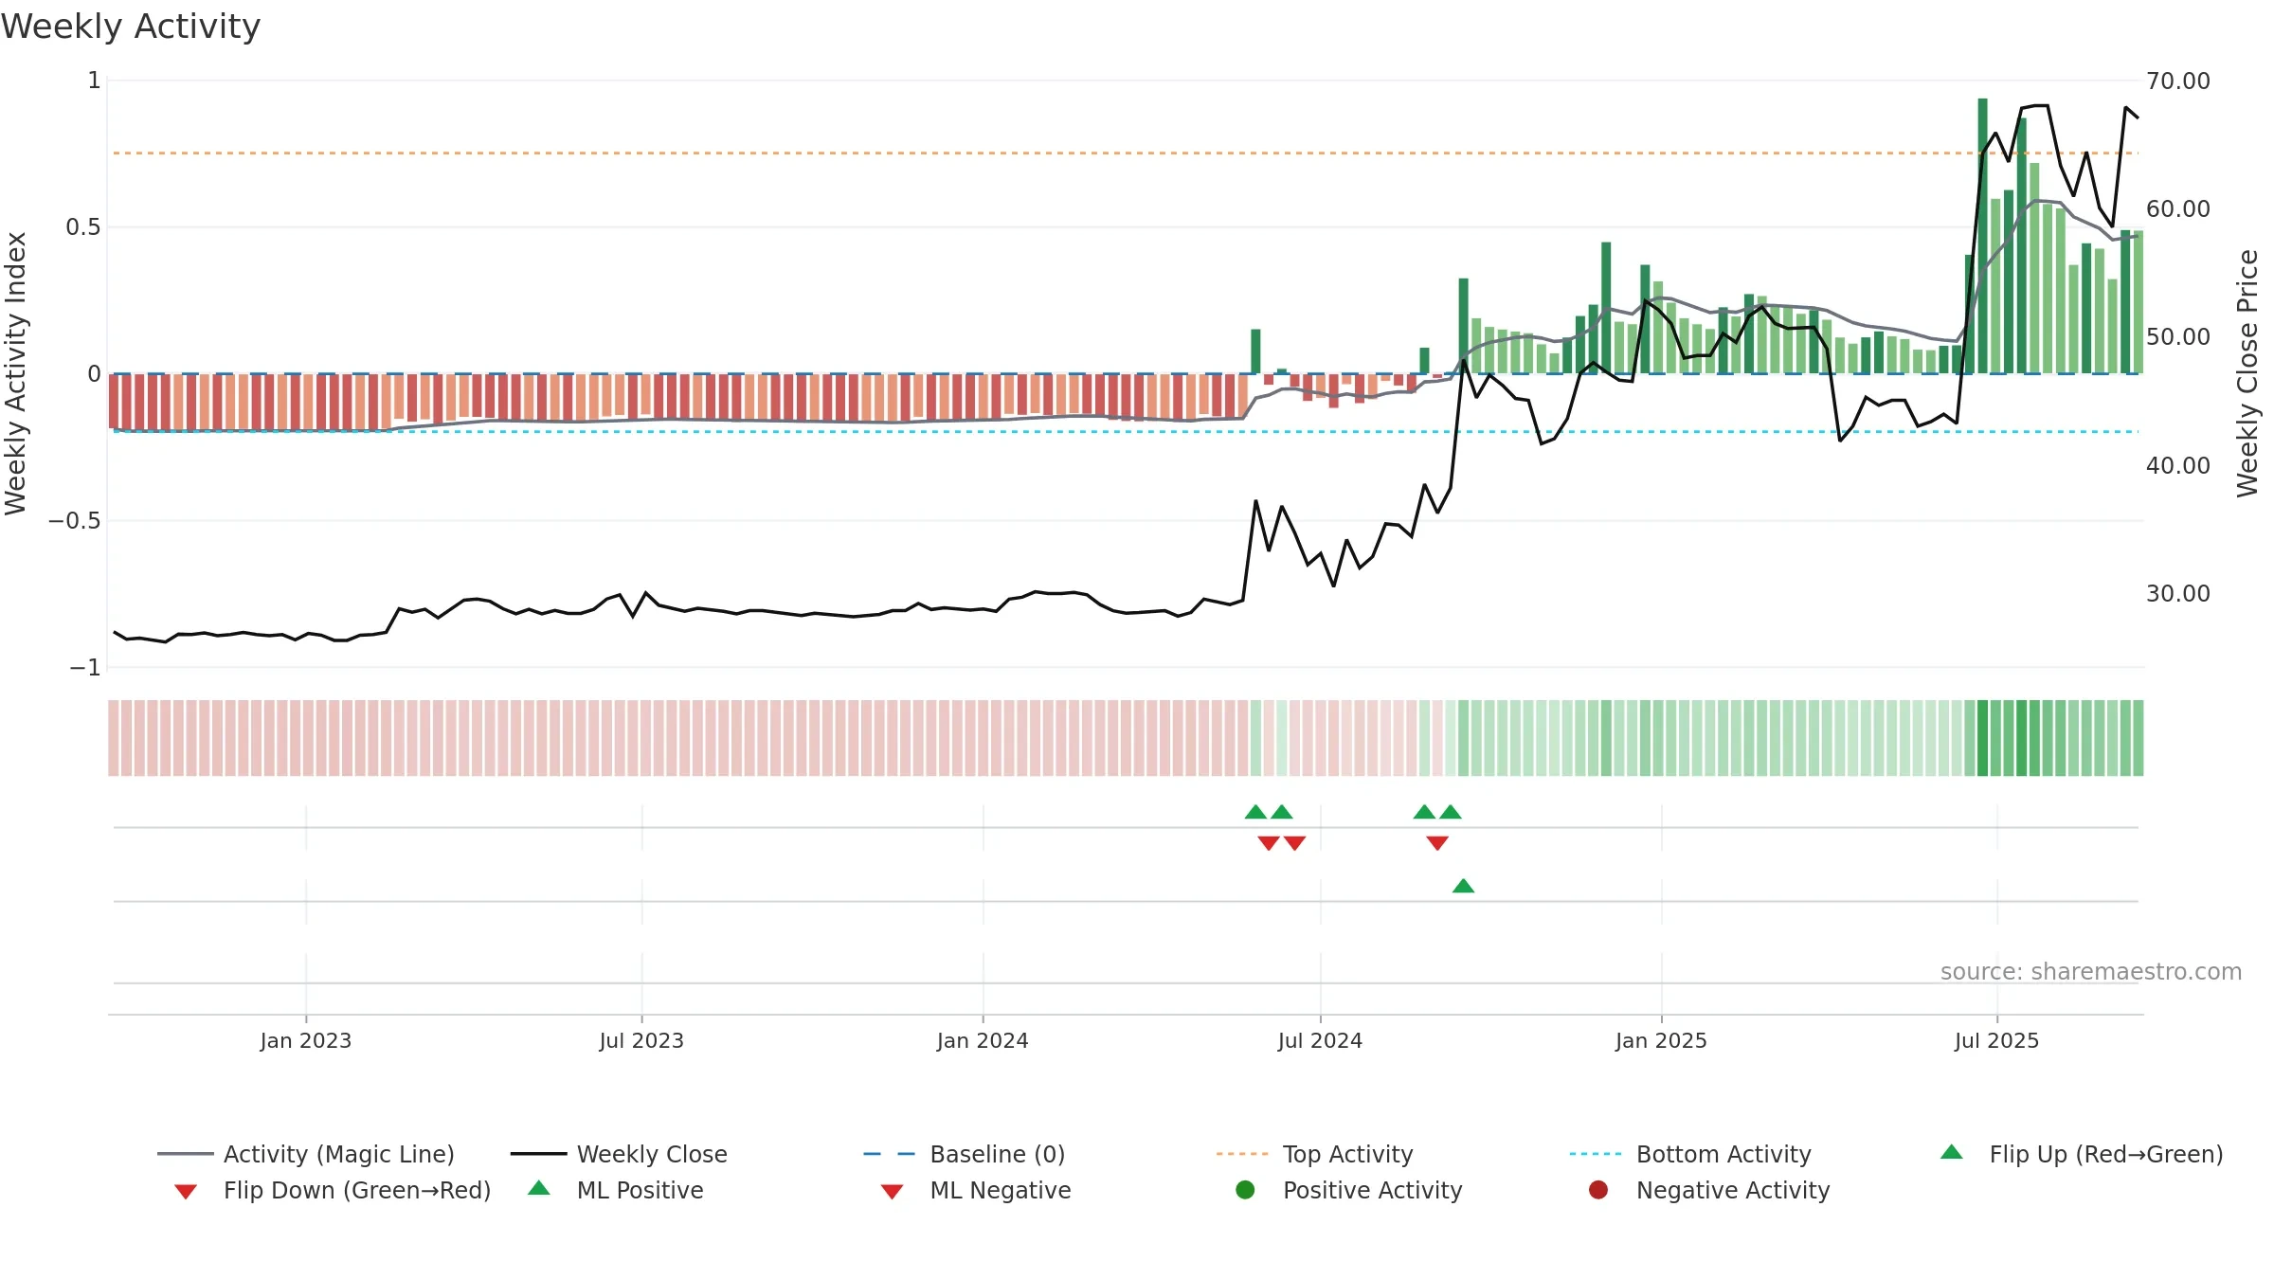Toggle ML Positive legend entry
The image size is (2274, 1279).
click(x=616, y=1190)
